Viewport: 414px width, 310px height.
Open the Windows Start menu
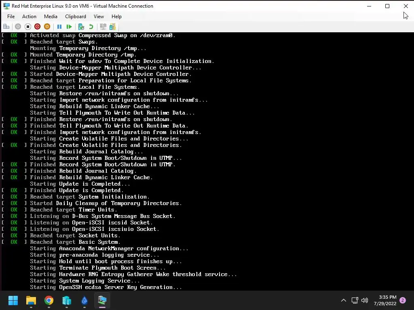pos(13,300)
